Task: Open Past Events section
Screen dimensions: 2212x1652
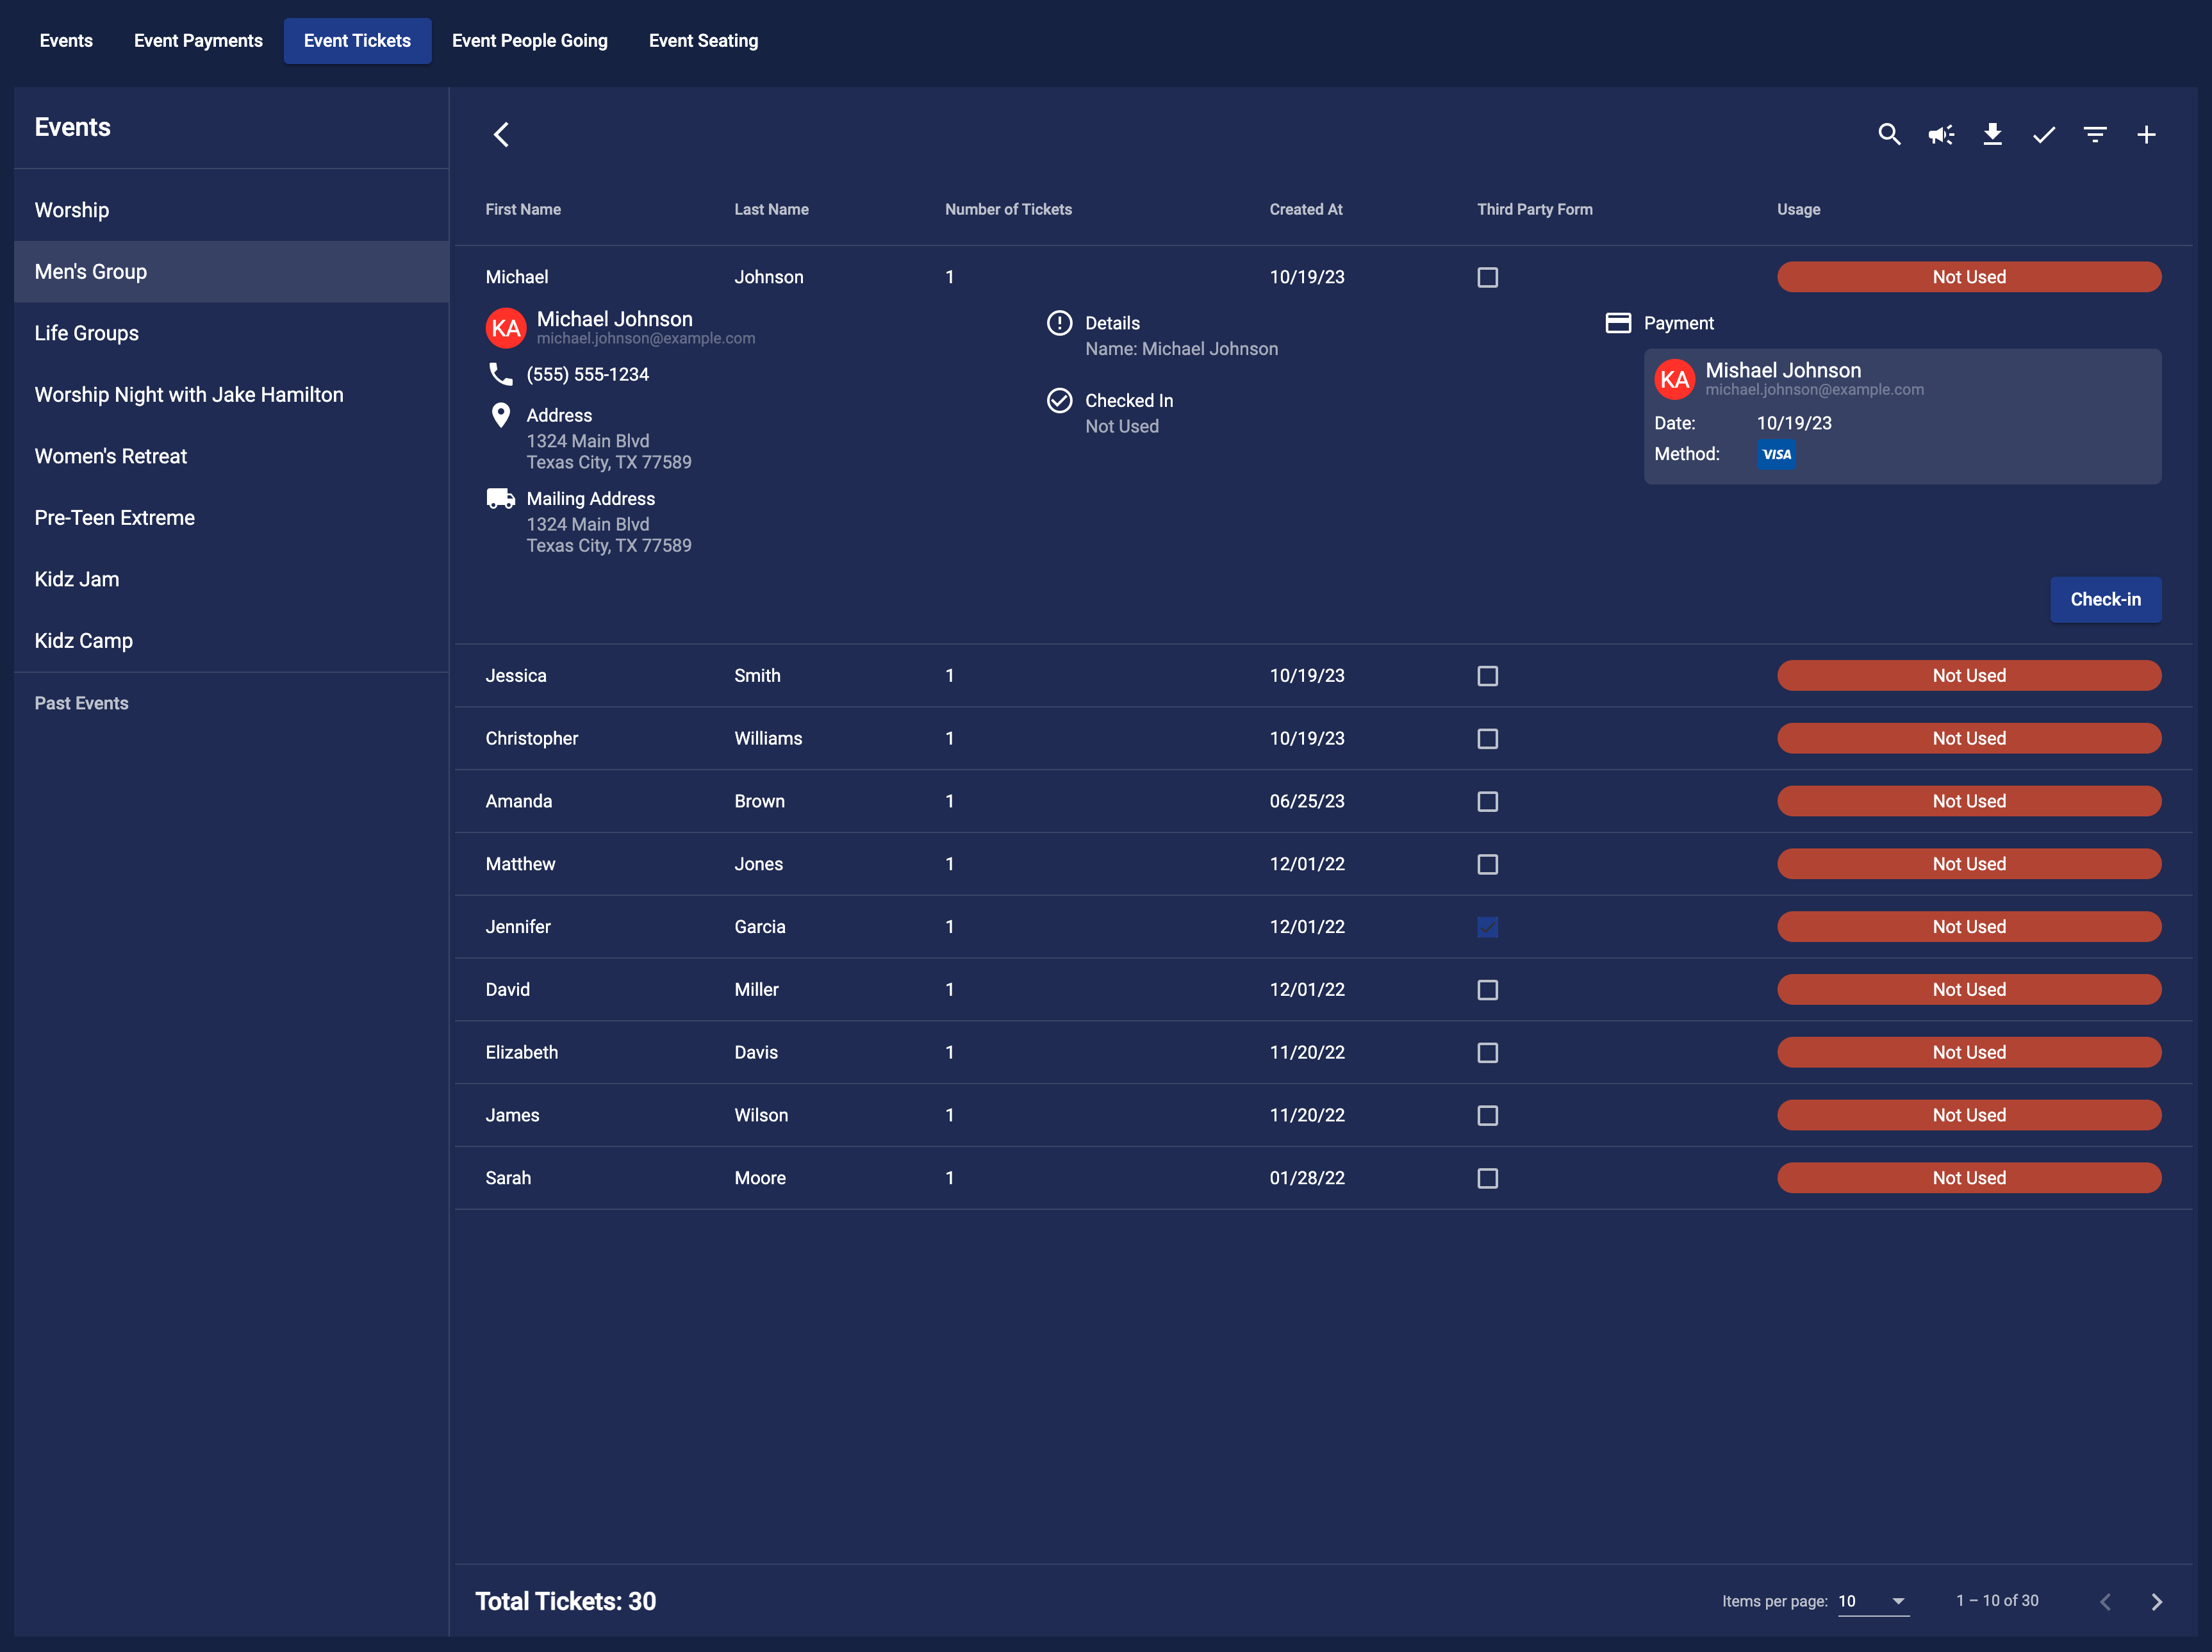Action: 81,703
